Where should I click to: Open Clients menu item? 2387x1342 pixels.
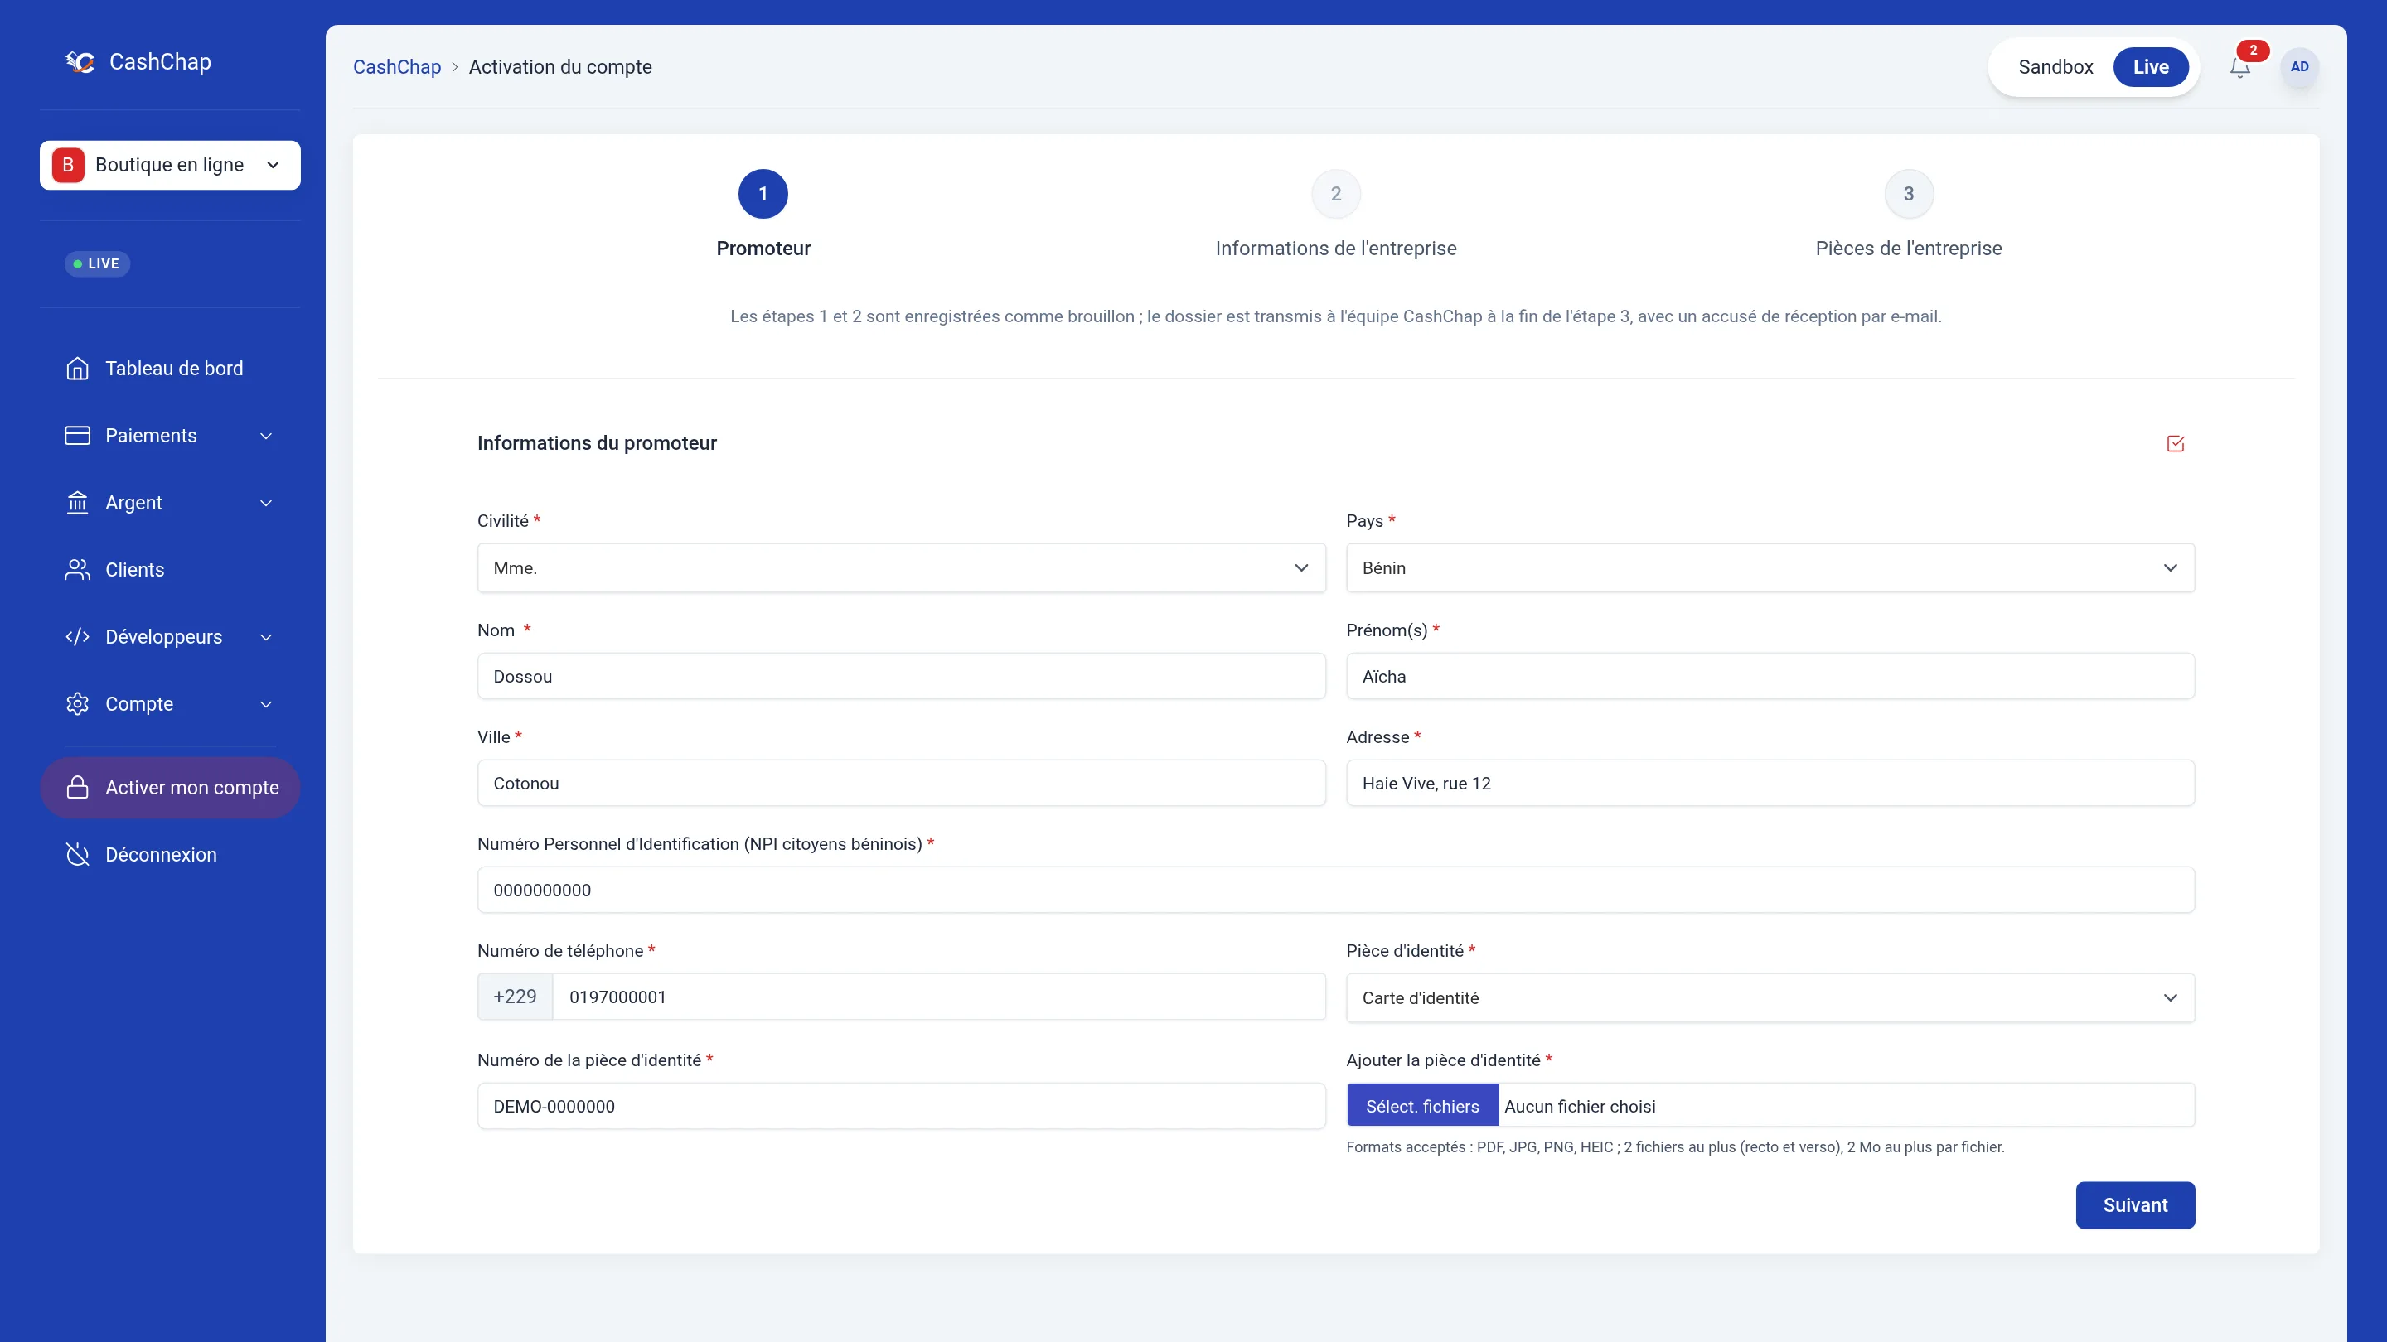click(x=170, y=570)
